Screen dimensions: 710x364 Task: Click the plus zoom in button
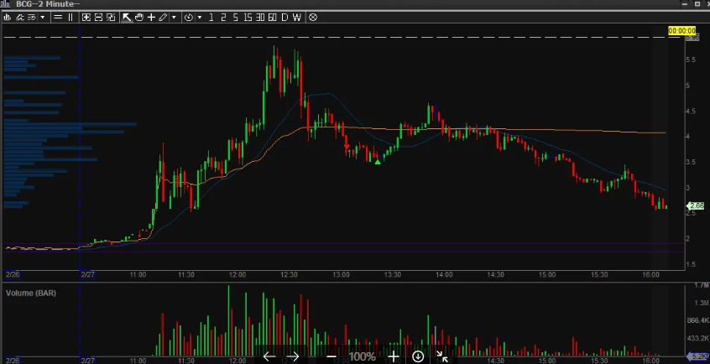[393, 356]
